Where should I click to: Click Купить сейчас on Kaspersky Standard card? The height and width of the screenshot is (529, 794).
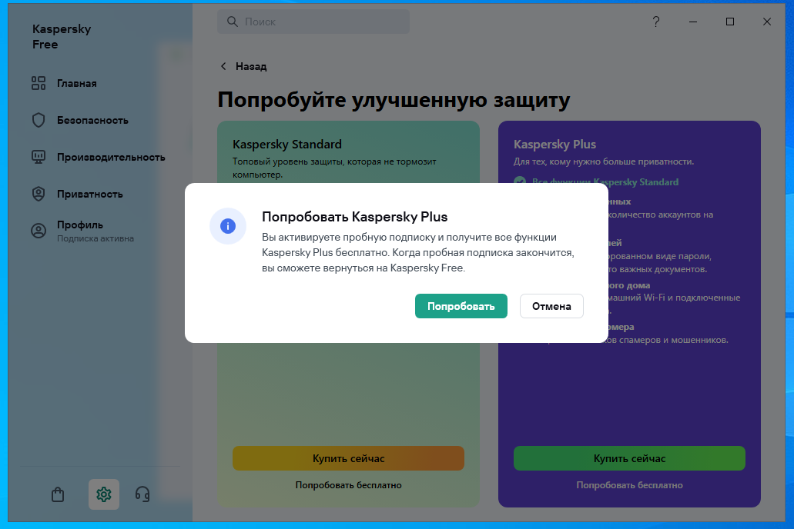pyautogui.click(x=348, y=458)
